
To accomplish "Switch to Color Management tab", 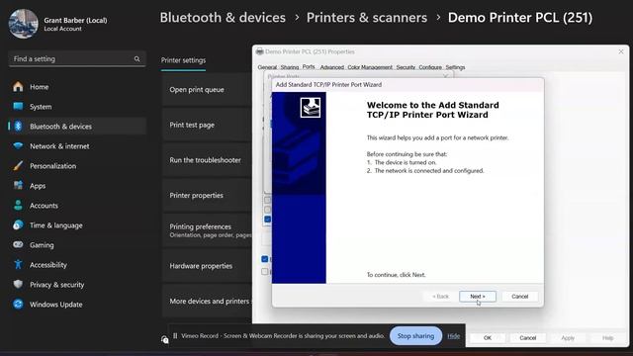I will [x=370, y=67].
